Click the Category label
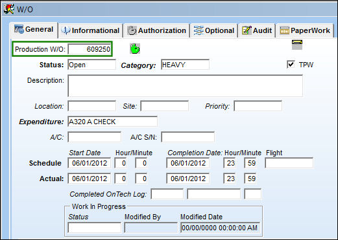Image resolution: width=338 pixels, height=240 pixels. 138,65
